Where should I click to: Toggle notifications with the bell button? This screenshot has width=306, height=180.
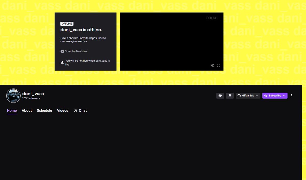coord(230,96)
